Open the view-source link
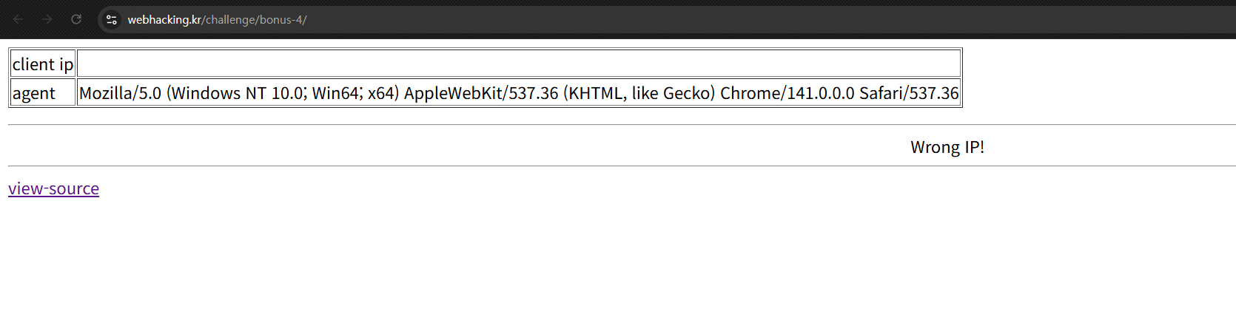The height and width of the screenshot is (314, 1236). (x=53, y=188)
